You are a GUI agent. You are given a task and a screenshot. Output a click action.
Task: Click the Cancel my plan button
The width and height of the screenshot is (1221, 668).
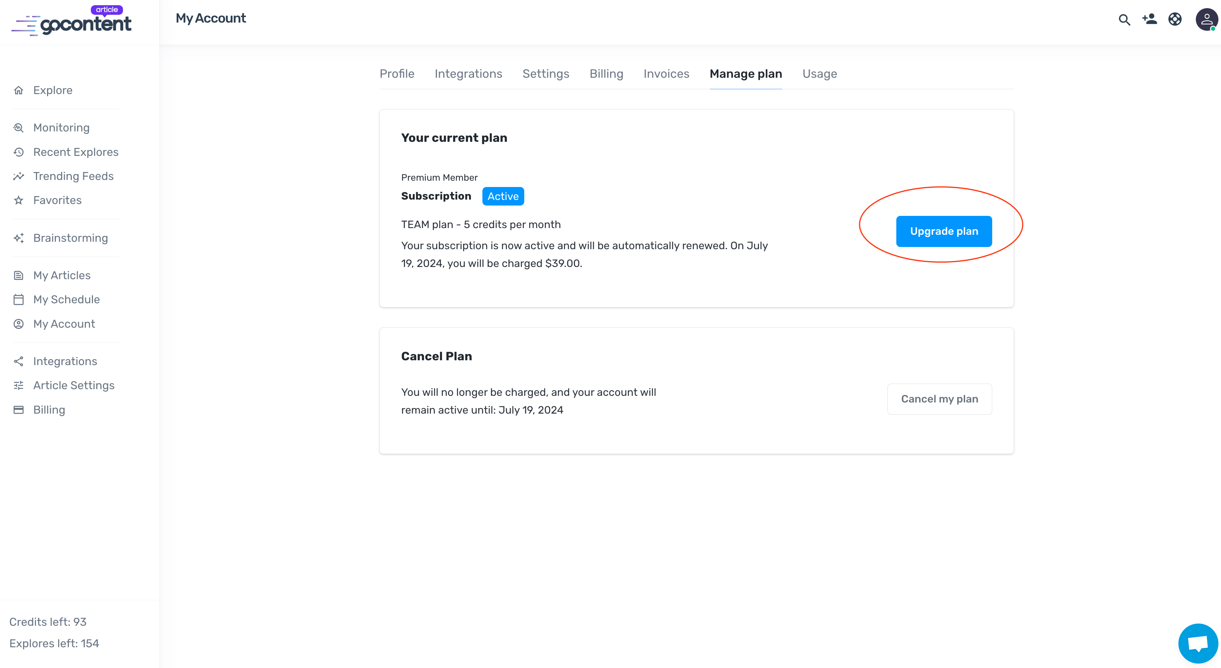coord(940,399)
